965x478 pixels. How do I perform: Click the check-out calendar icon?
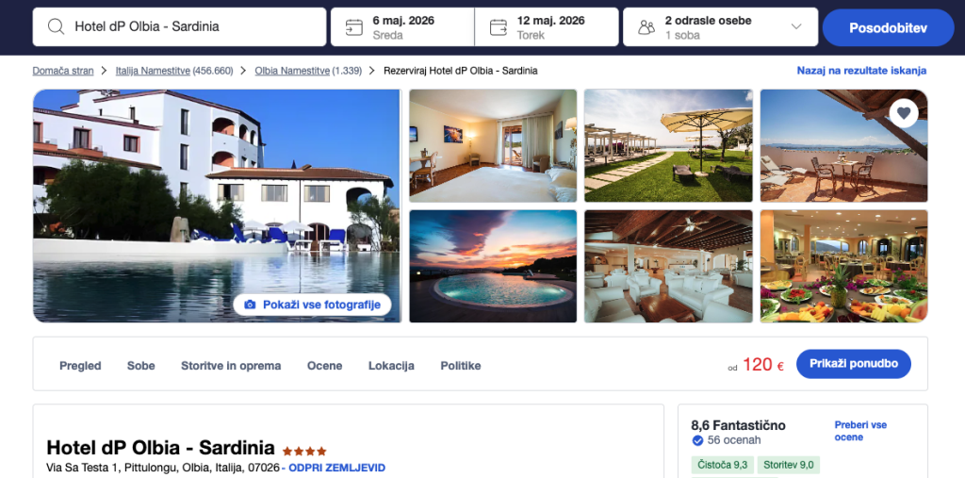498,27
